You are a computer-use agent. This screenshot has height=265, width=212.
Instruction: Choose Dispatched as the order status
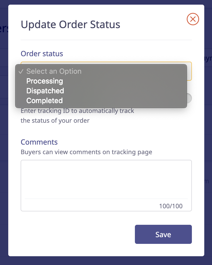pos(45,91)
